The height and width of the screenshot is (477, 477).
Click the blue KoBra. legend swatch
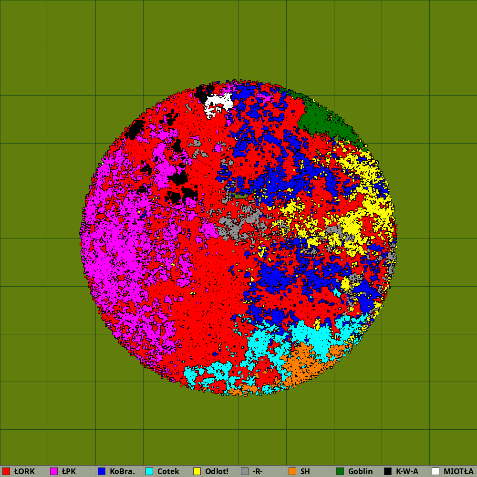[x=102, y=471]
